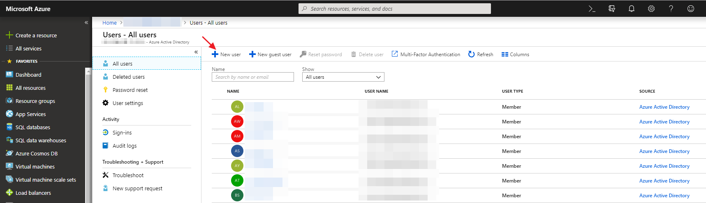Screen dimensions: 706x203
Task: Open Cloud Shell from the top bar
Action: point(592,9)
